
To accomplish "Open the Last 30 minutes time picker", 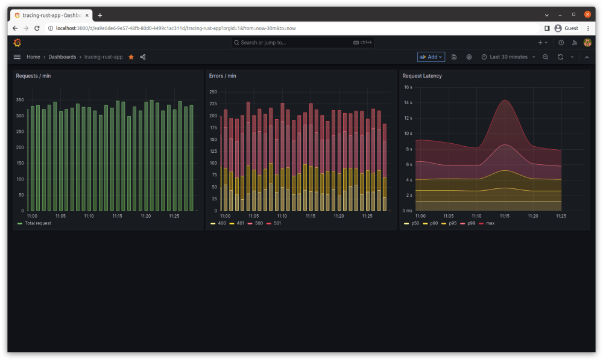I will [508, 57].
